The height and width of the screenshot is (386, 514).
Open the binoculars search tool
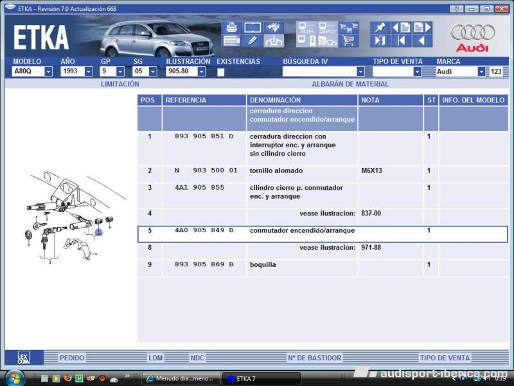[x=274, y=28]
